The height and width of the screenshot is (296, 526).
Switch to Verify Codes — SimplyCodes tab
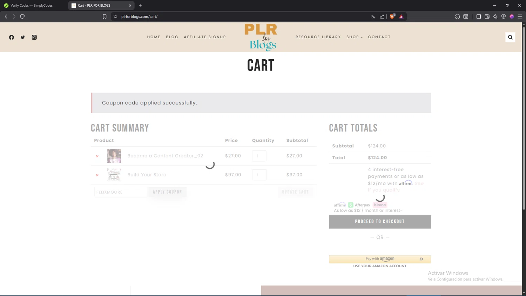tap(32, 6)
